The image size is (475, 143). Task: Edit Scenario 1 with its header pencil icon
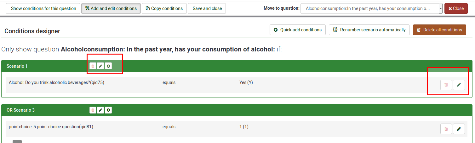(100, 66)
